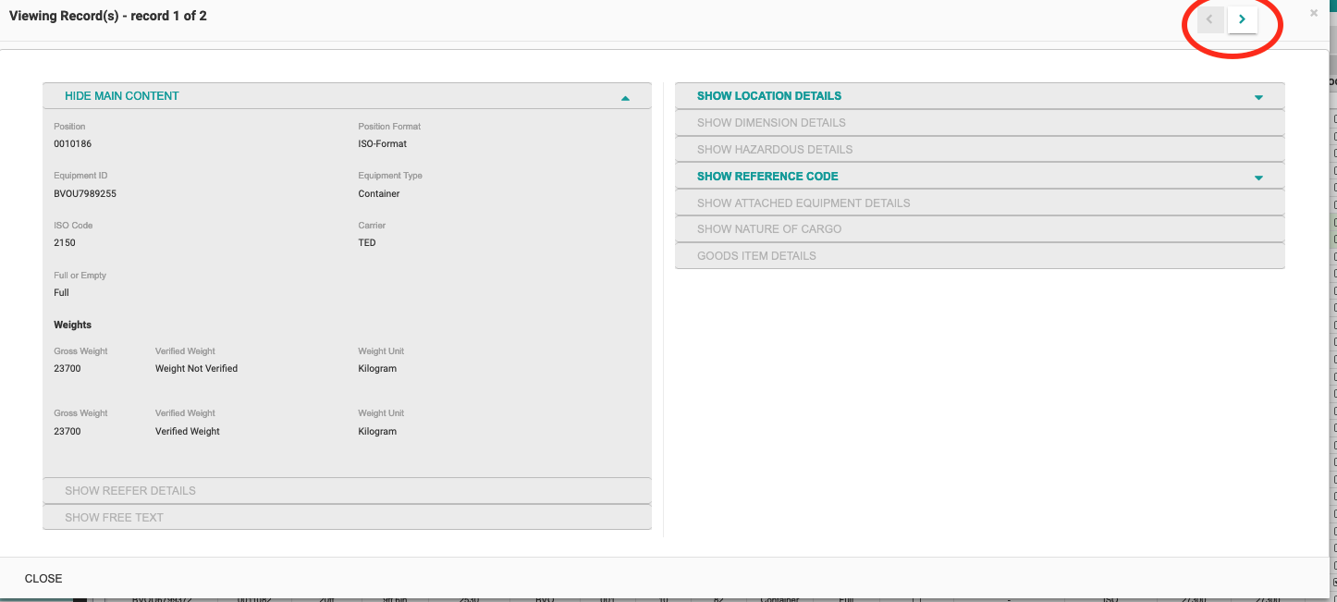Viewport: 1337px width, 602px height.
Task: Expand SHOW NATURE OF CARGO section
Action: tap(768, 229)
